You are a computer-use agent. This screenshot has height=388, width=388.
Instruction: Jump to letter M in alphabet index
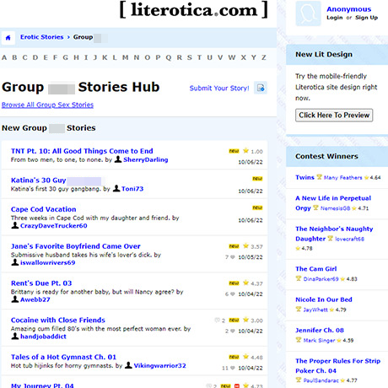(x=126, y=57)
